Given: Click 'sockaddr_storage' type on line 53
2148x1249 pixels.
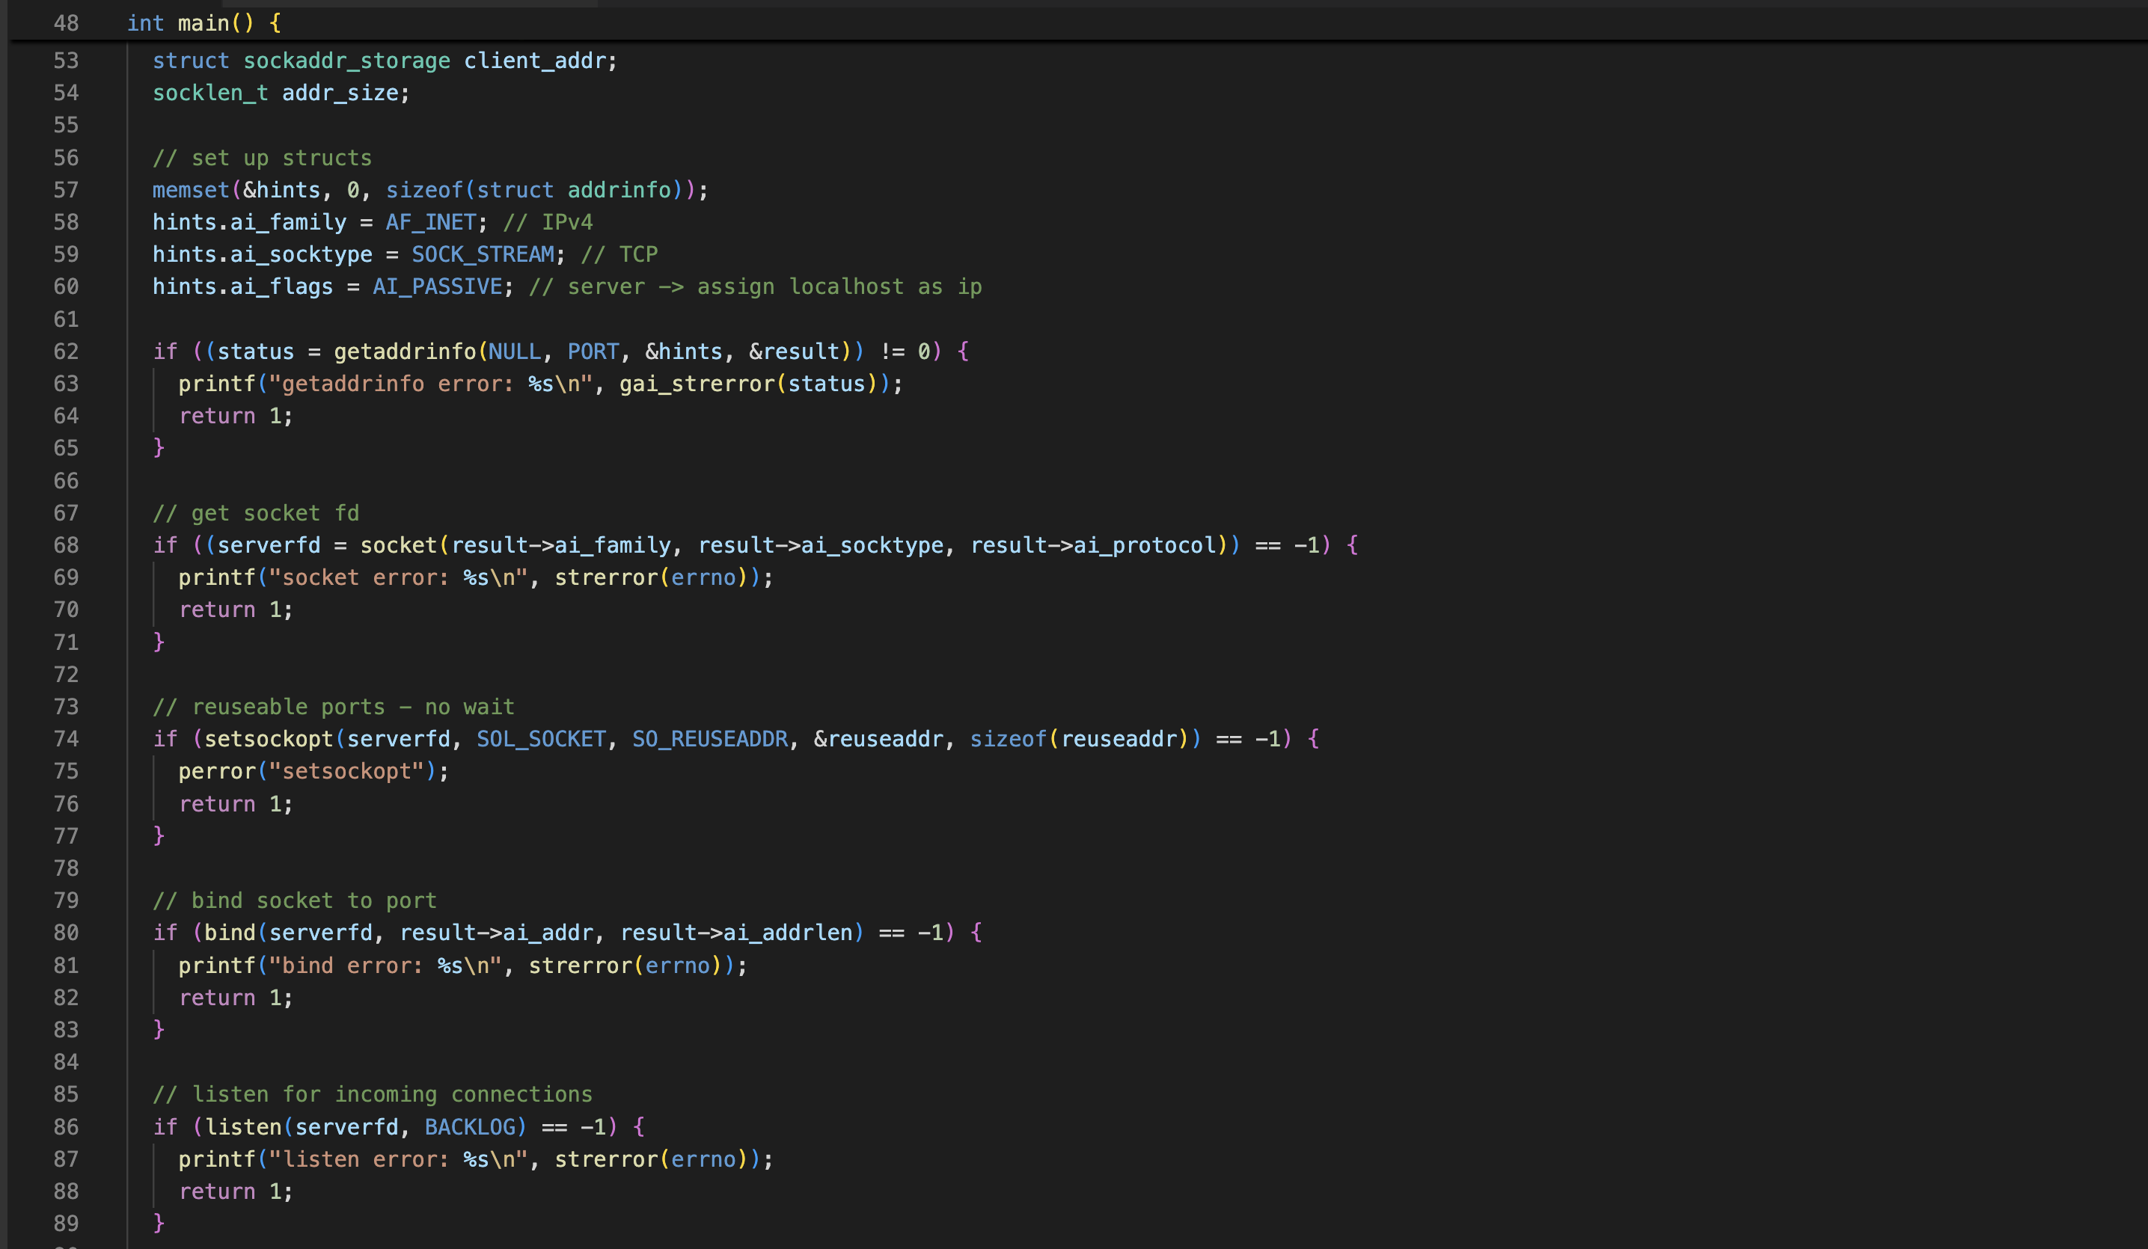Looking at the screenshot, I should pos(347,61).
